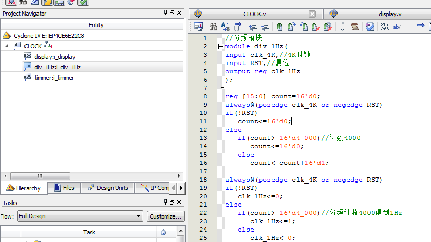
Task: Click line number 18 in the gutter
Action: coord(203,180)
